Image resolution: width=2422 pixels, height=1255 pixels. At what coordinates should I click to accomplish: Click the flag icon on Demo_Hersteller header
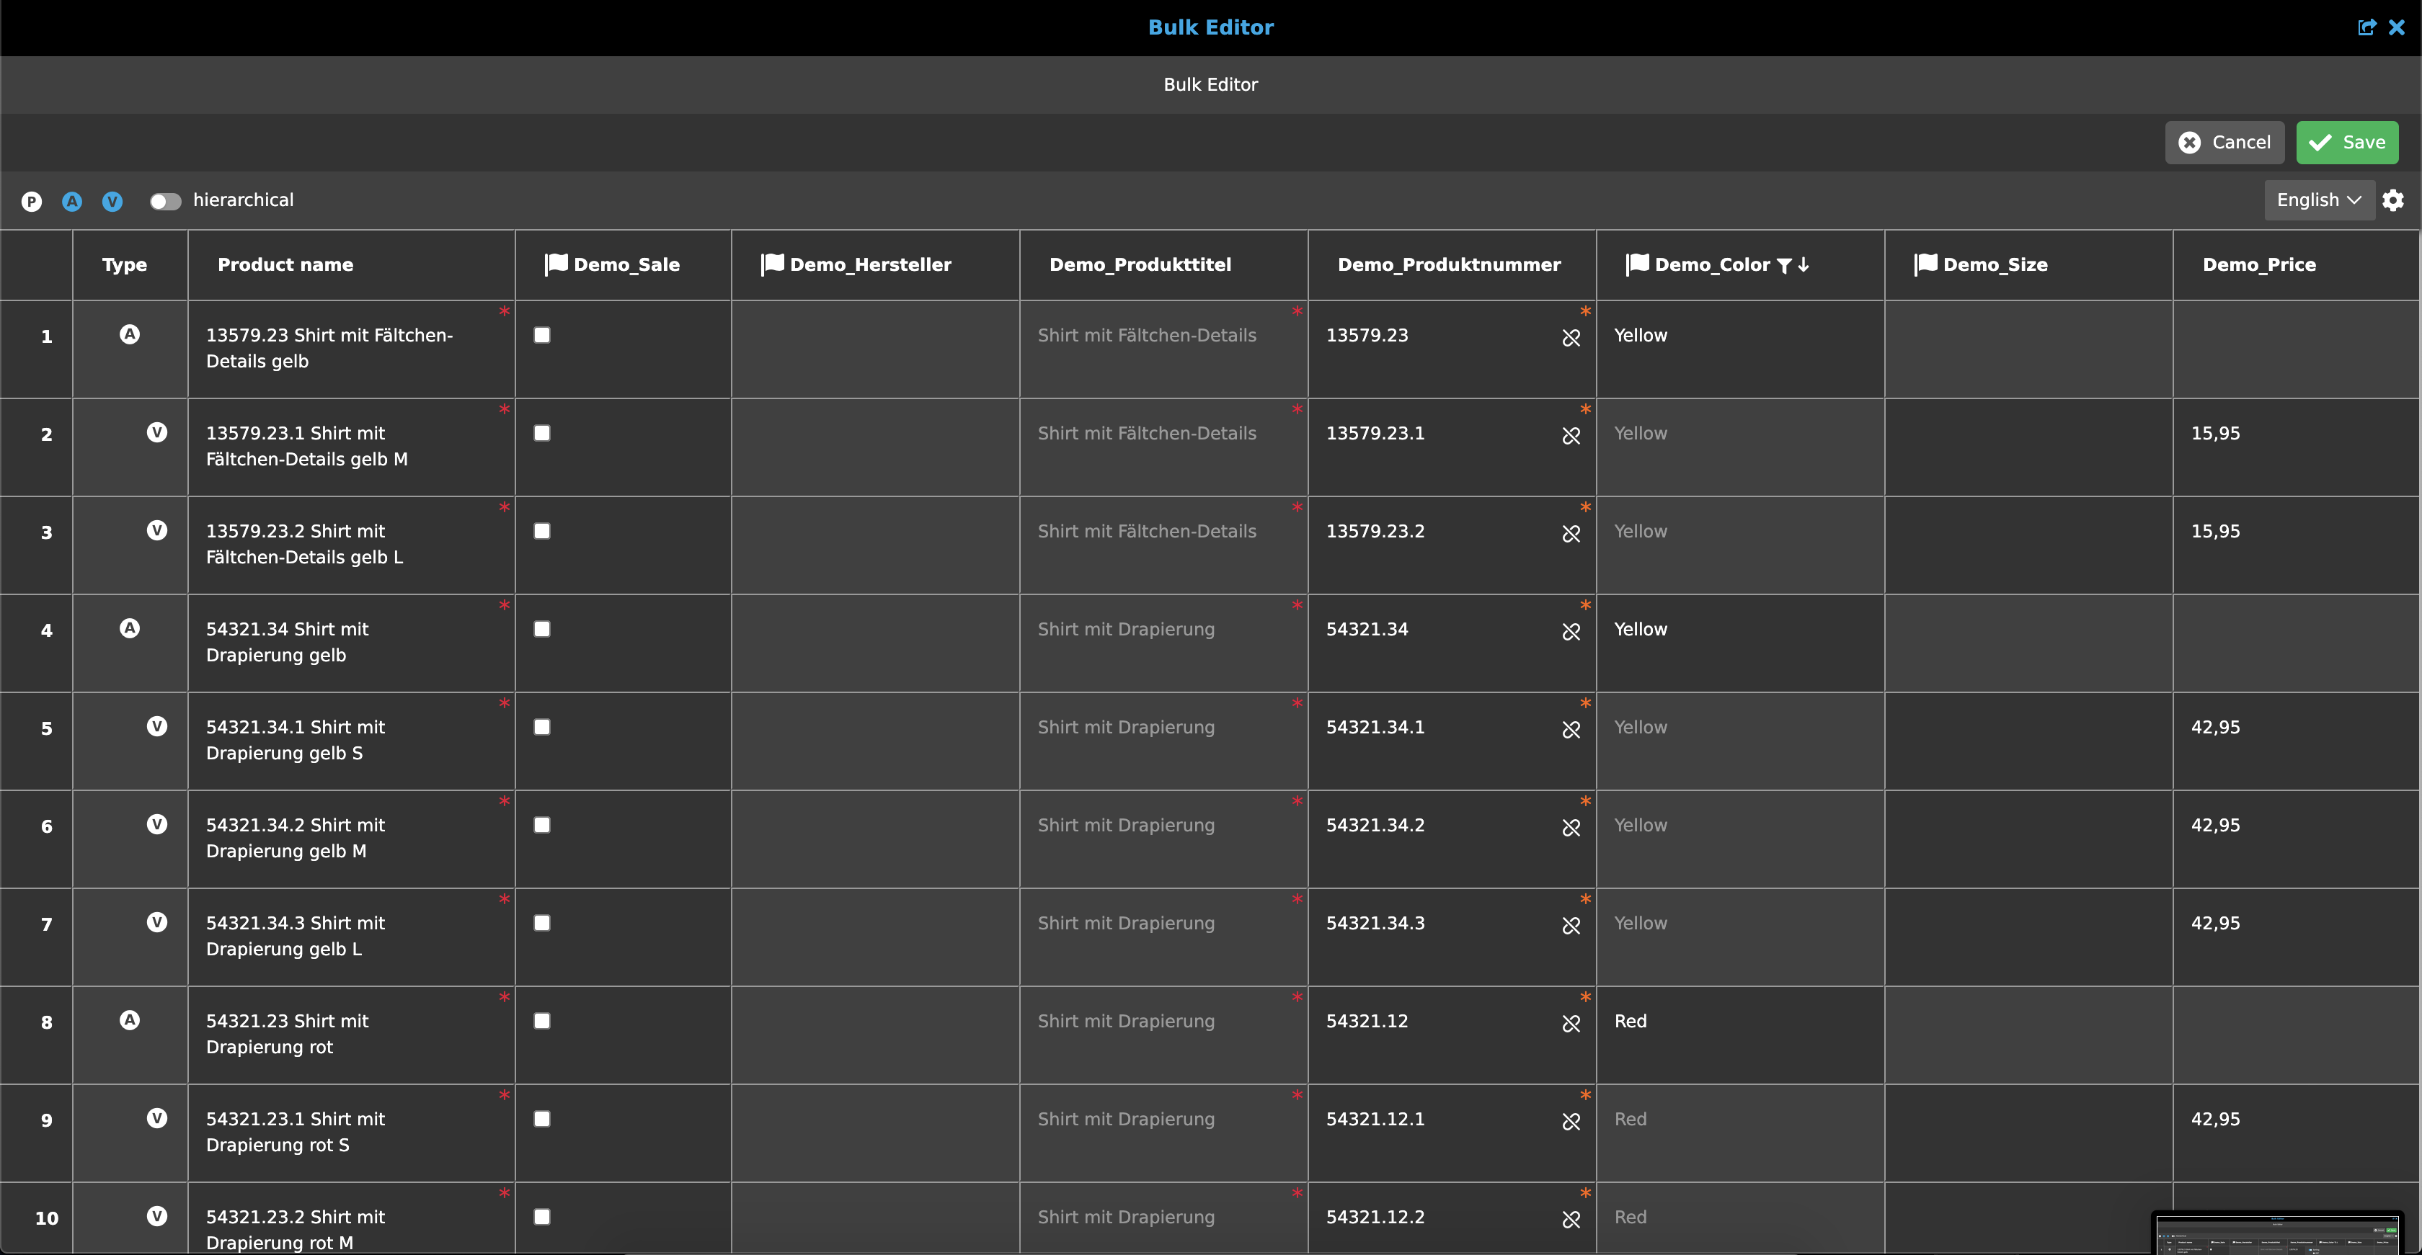click(772, 264)
